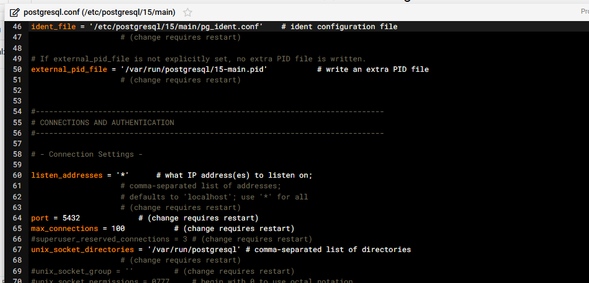
Task: Click line number 46 in the gutter
Action: 17,27
